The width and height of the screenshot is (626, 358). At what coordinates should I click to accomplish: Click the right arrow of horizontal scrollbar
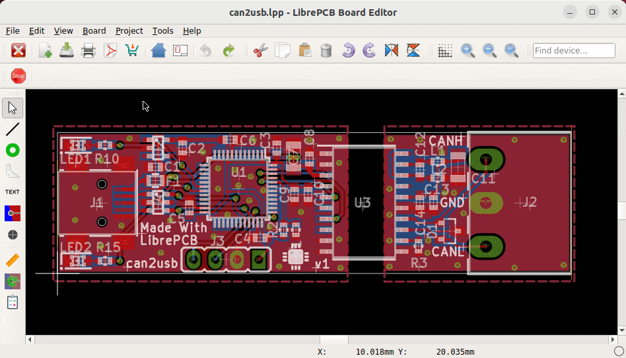(x=613, y=340)
